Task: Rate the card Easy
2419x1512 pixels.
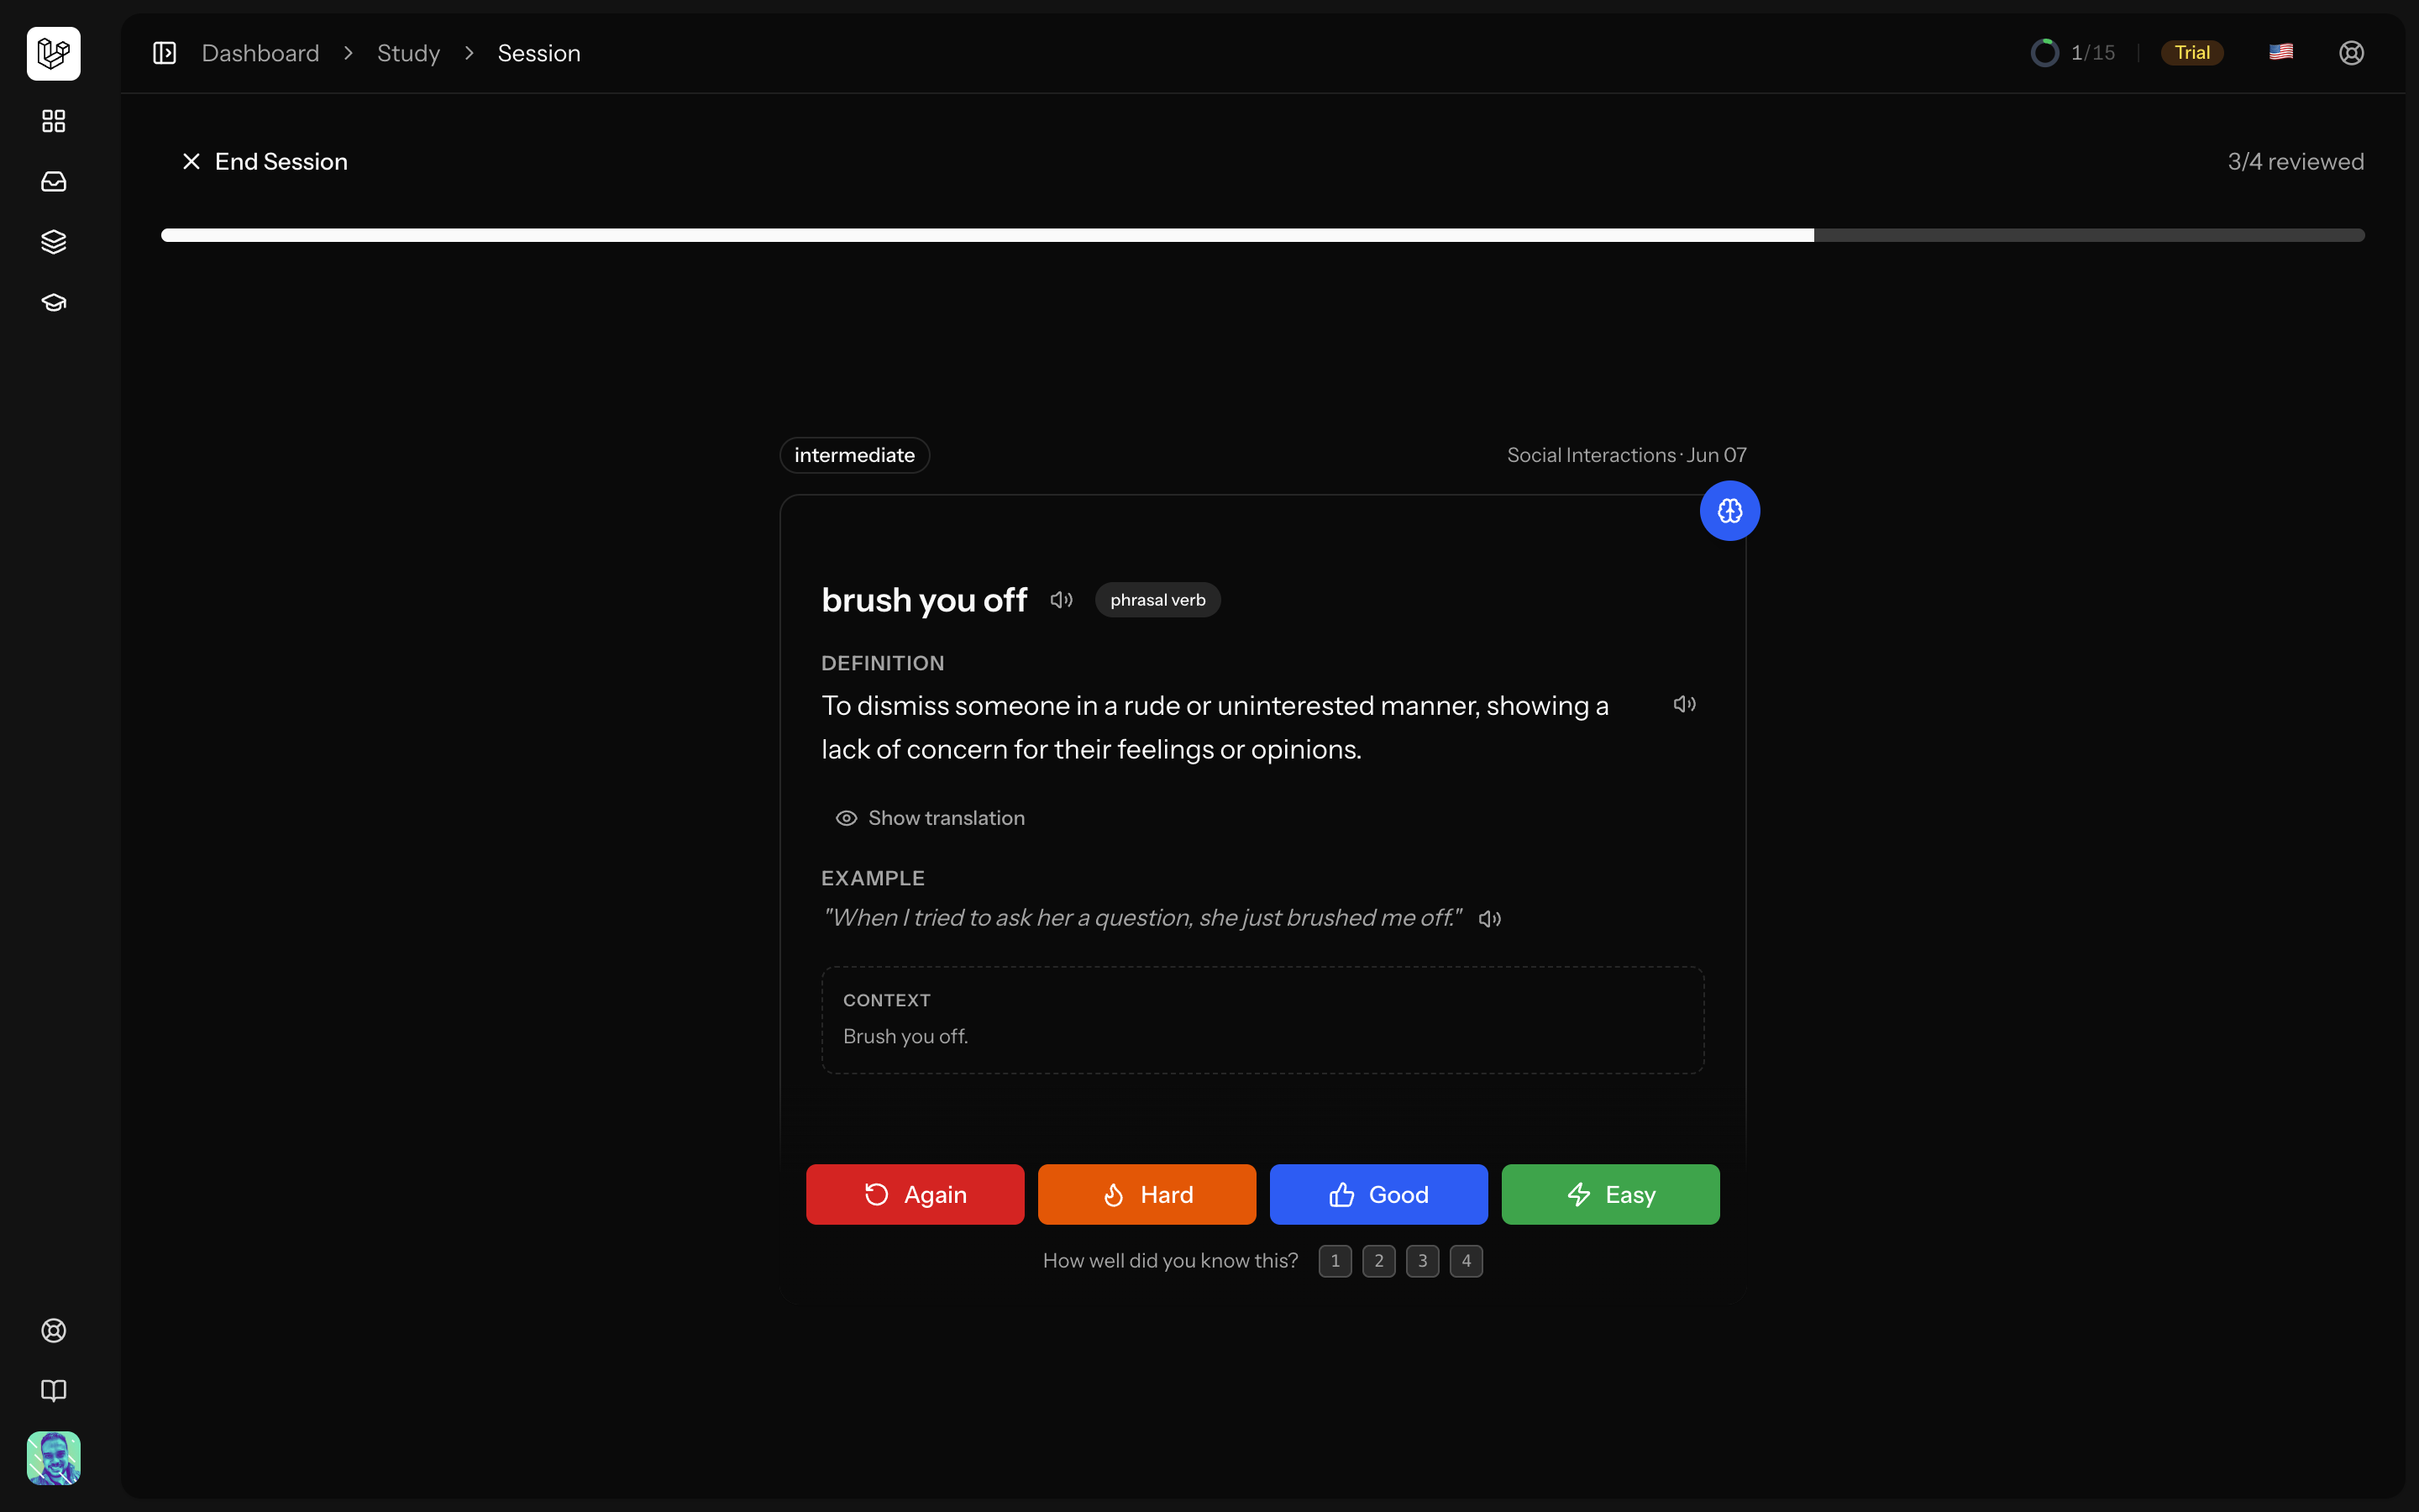Action: point(1610,1194)
